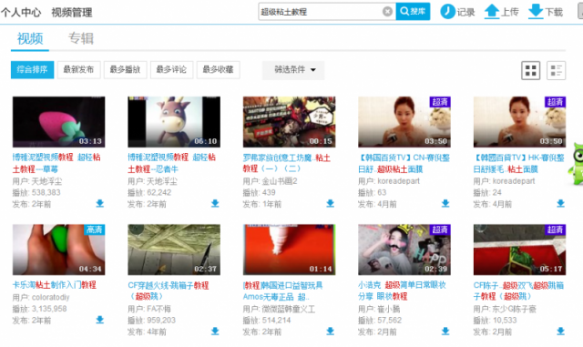Clear the search box text
Screen dimensions: 583x347
[x=387, y=12]
